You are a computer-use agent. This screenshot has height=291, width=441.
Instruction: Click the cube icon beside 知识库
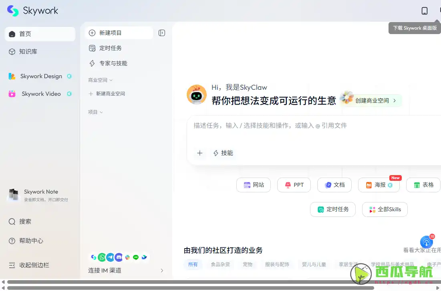point(12,51)
